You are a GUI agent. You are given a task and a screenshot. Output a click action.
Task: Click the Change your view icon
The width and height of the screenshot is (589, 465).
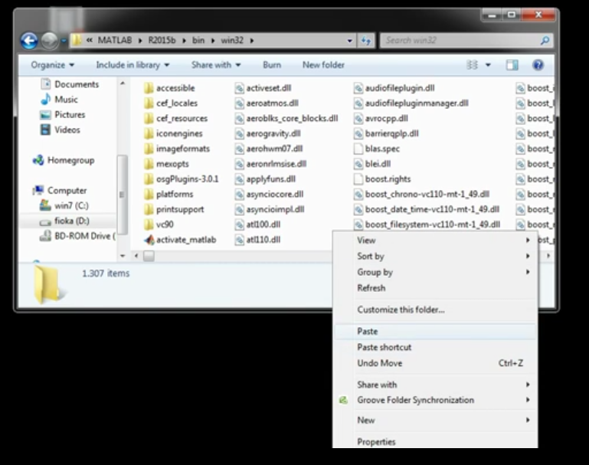472,65
